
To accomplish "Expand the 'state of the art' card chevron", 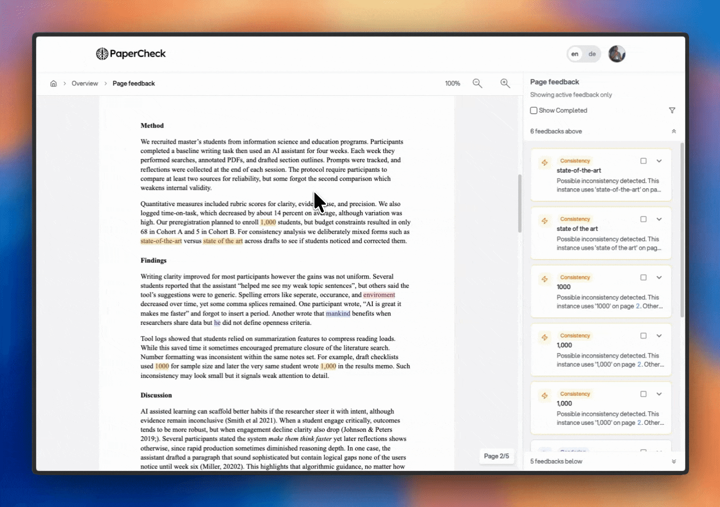I will click(x=659, y=219).
